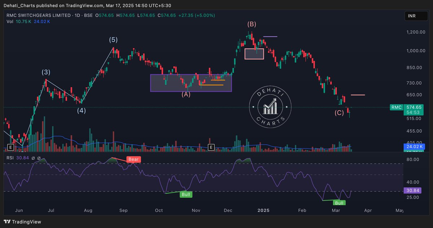Select the purple rectangle drawing above (A)

(191, 83)
